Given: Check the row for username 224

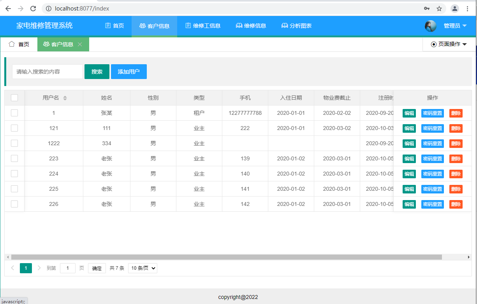Looking at the screenshot, I should [14, 174].
